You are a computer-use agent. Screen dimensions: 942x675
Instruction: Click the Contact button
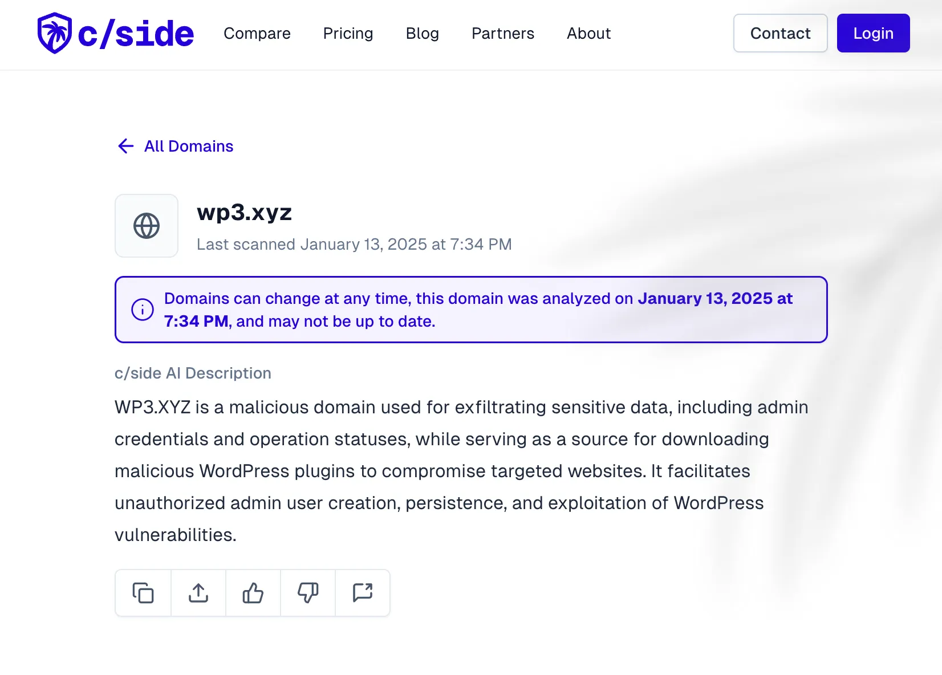click(781, 33)
